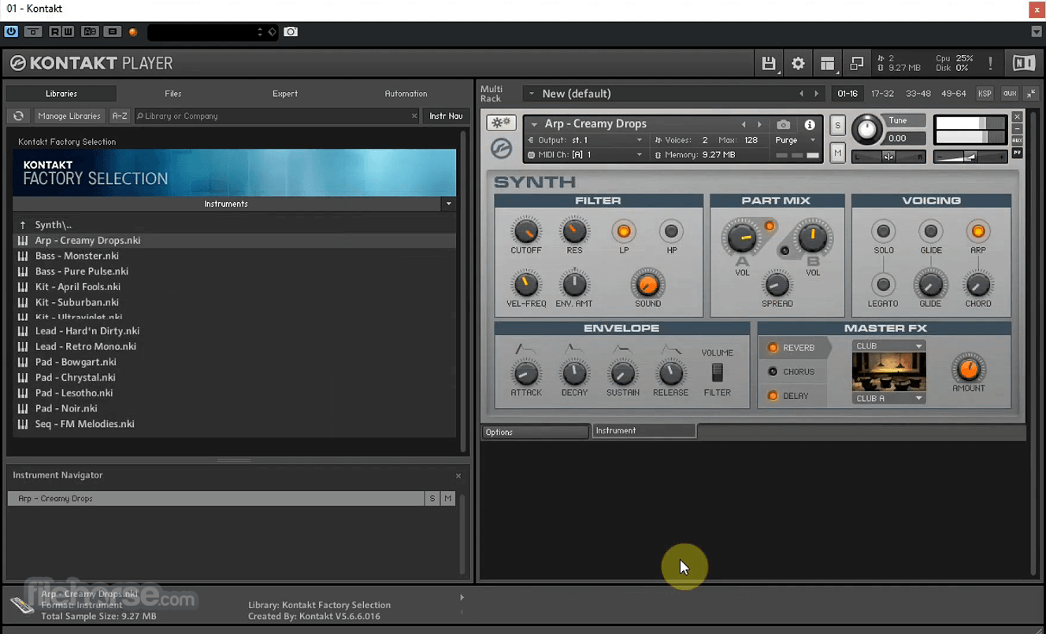Image resolution: width=1046 pixels, height=634 pixels.
Task: Click the Read automation R button
Action: [55, 32]
